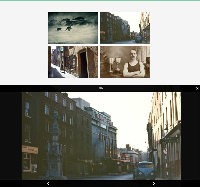Click the 'City' caption title
Viewport: 200px width, 187px height.
pyautogui.click(x=101, y=88)
